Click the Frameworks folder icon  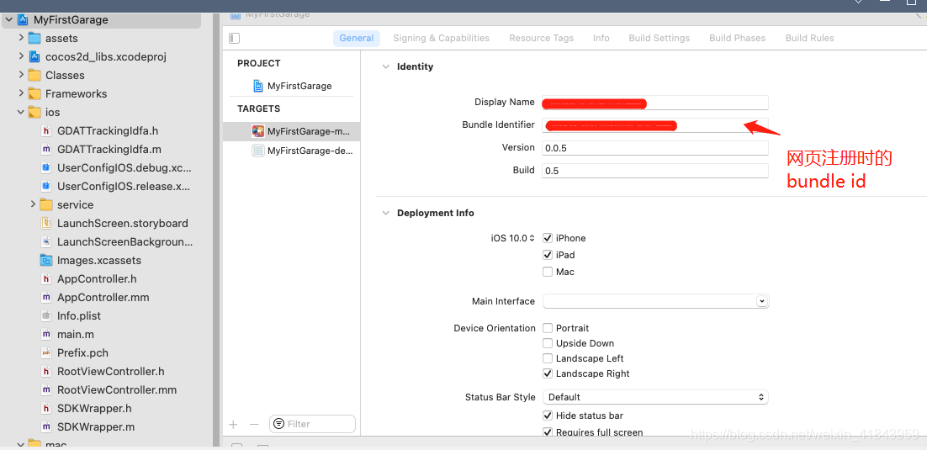coord(34,93)
